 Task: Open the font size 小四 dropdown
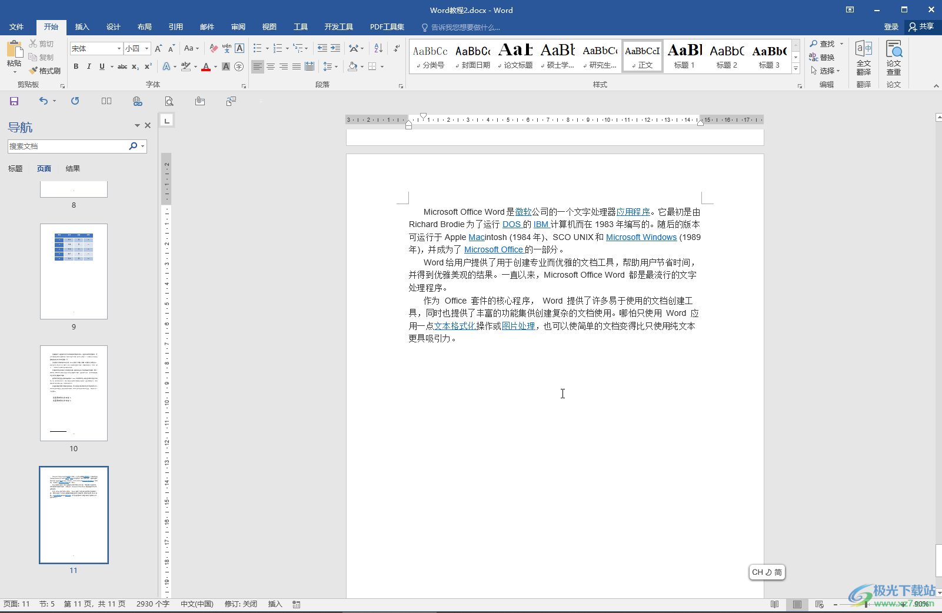(x=147, y=48)
